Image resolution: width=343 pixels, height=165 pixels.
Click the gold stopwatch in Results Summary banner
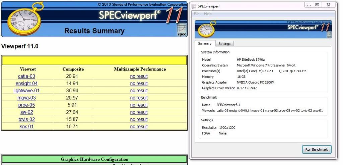[24, 20]
